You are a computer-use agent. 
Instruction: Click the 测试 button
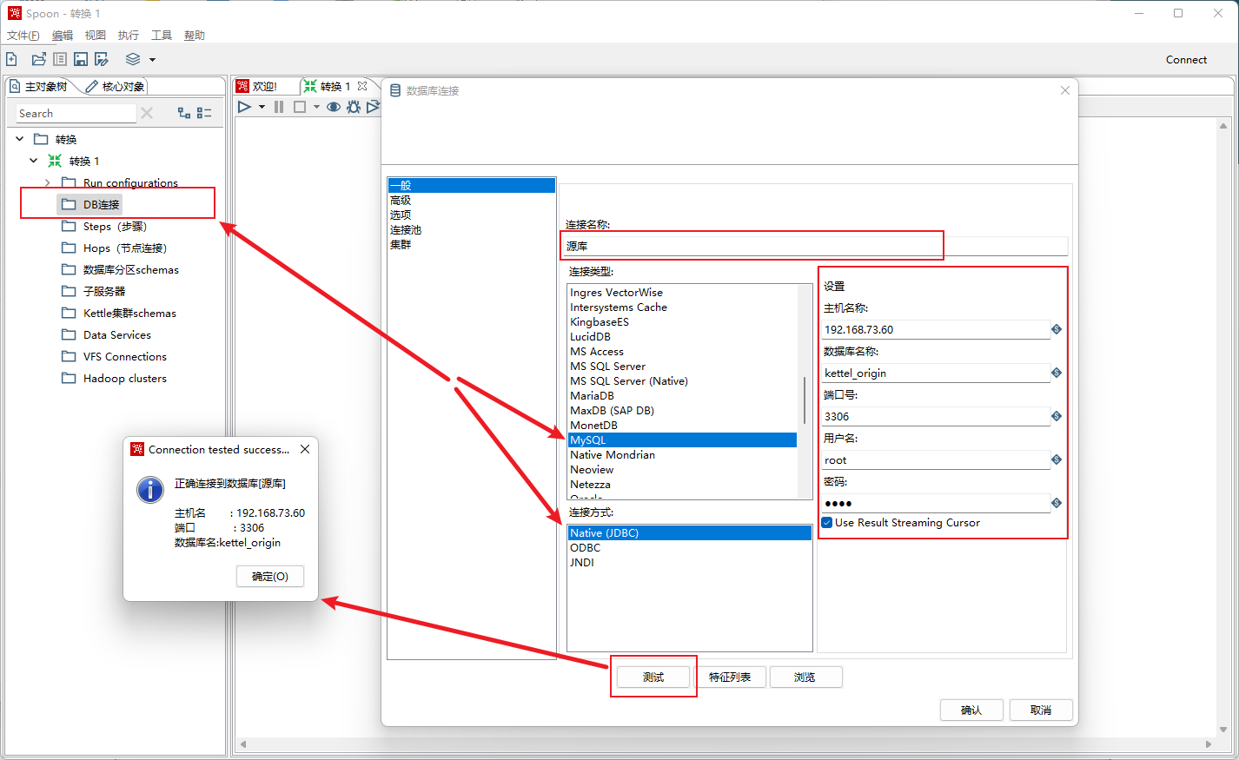point(653,677)
